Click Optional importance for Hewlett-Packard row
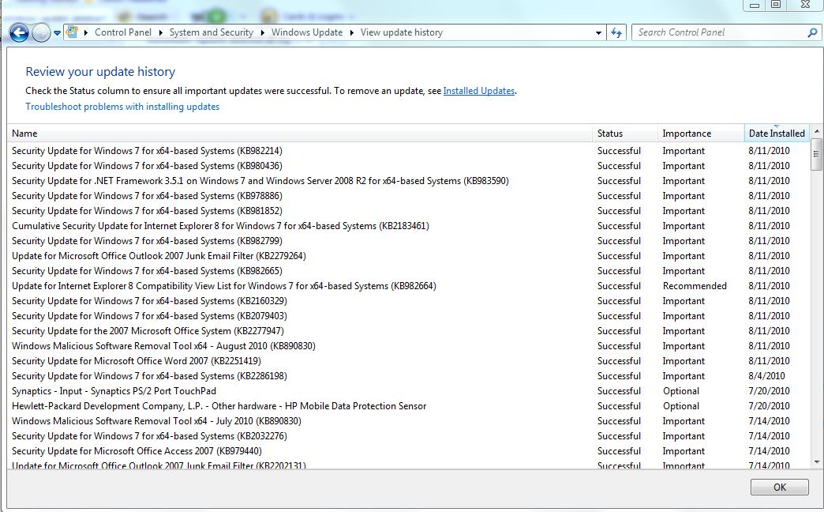Viewport: 824px width, 512px height. click(681, 405)
